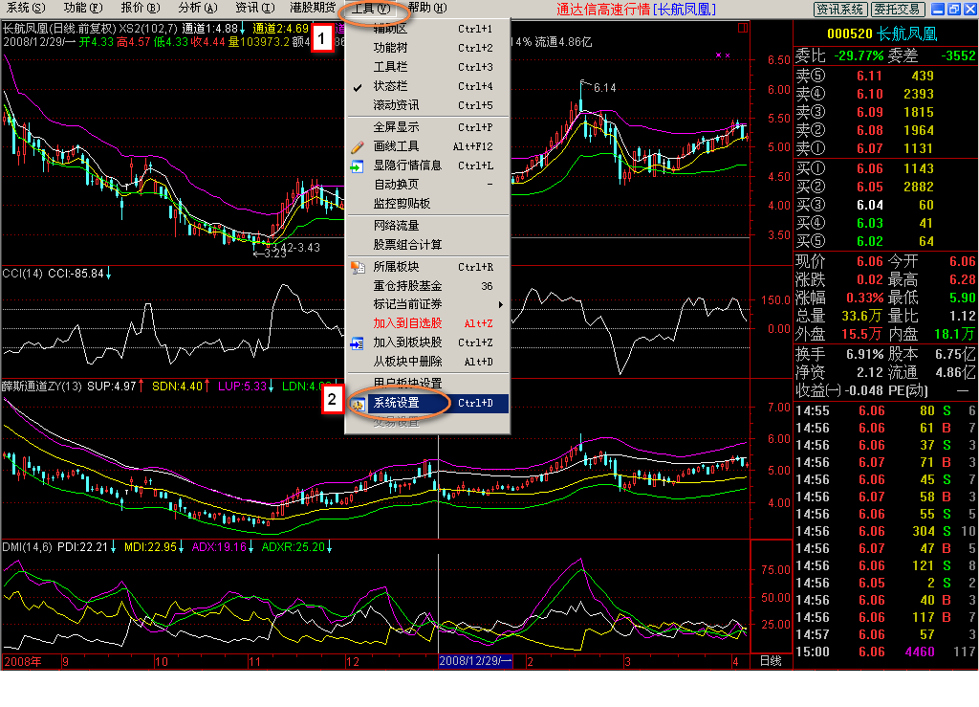The height and width of the screenshot is (707, 979).
Task: Open 股票组合计算 menu entry
Action: pos(427,245)
